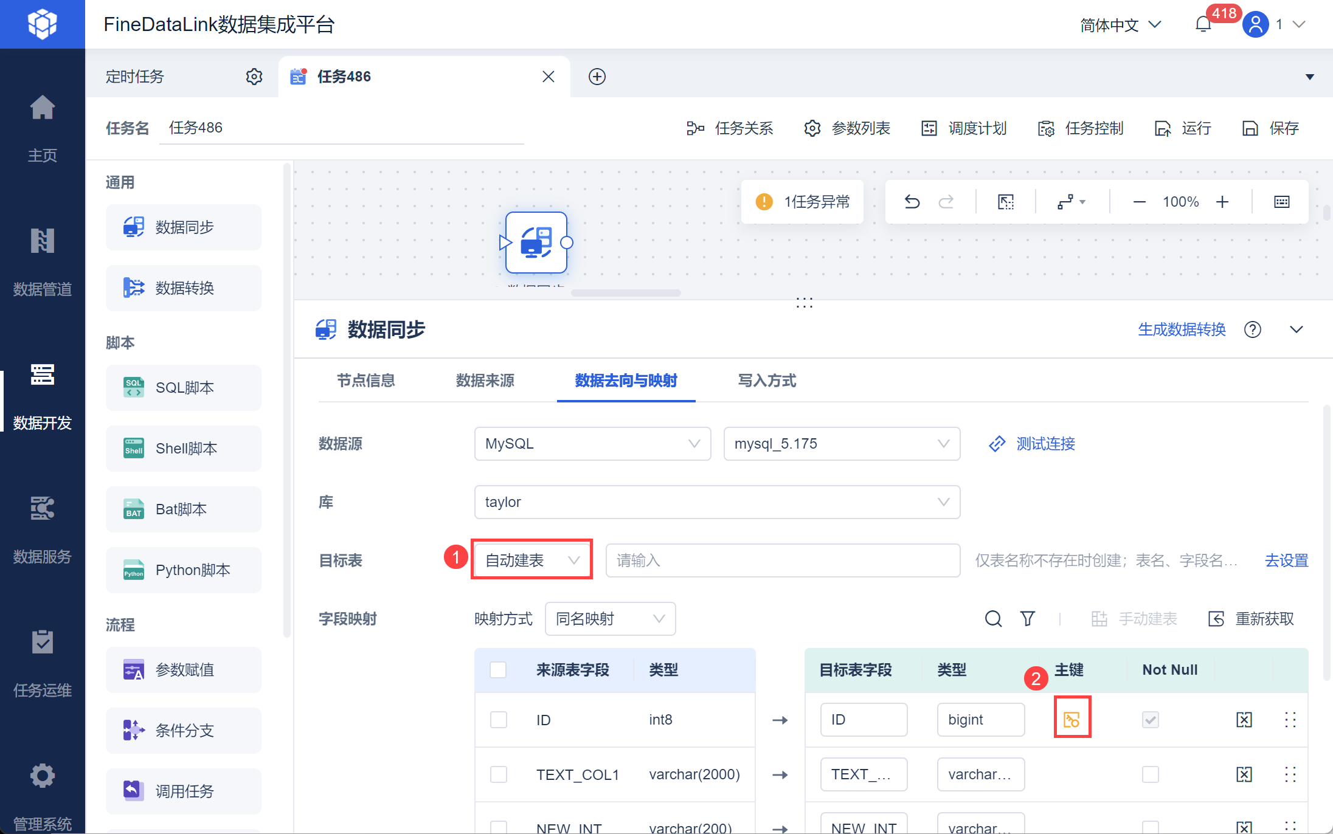Toggle Not Null checkbox for TEXT_COL1 row
The image size is (1333, 834).
click(x=1150, y=774)
